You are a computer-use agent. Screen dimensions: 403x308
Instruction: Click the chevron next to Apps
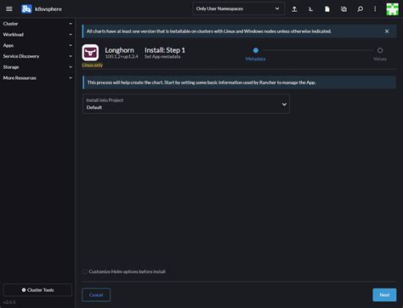[x=71, y=45]
